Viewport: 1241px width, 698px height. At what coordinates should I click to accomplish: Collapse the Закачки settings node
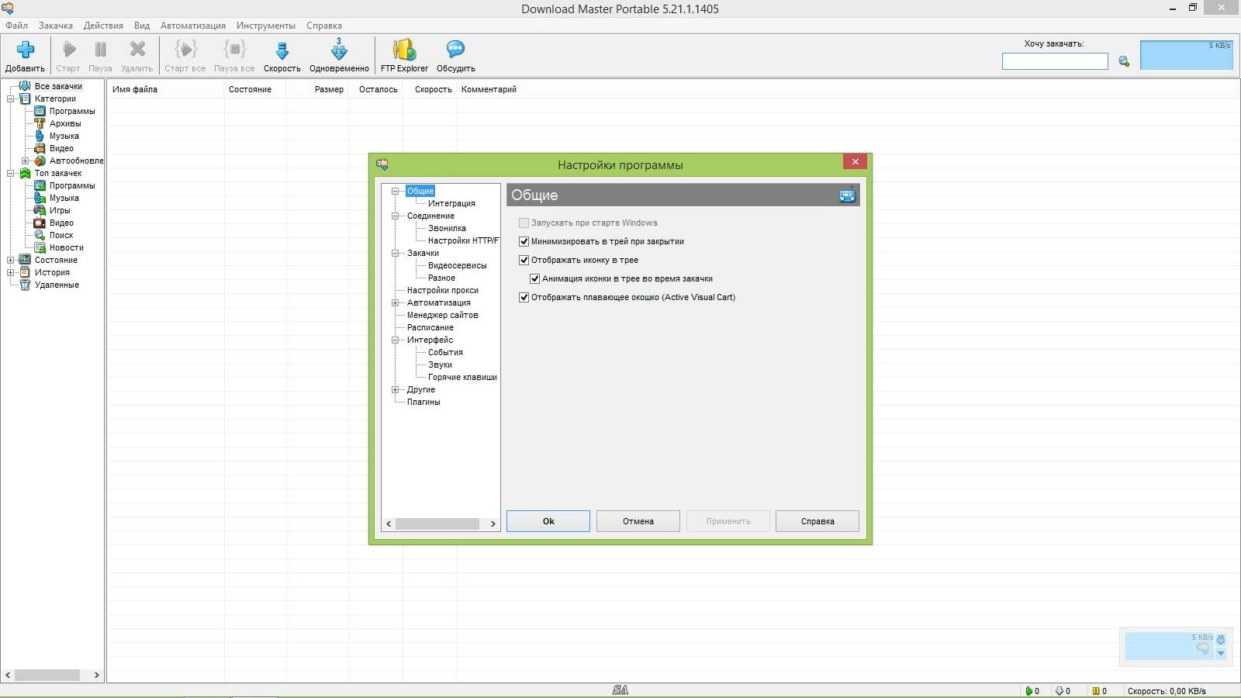[395, 253]
